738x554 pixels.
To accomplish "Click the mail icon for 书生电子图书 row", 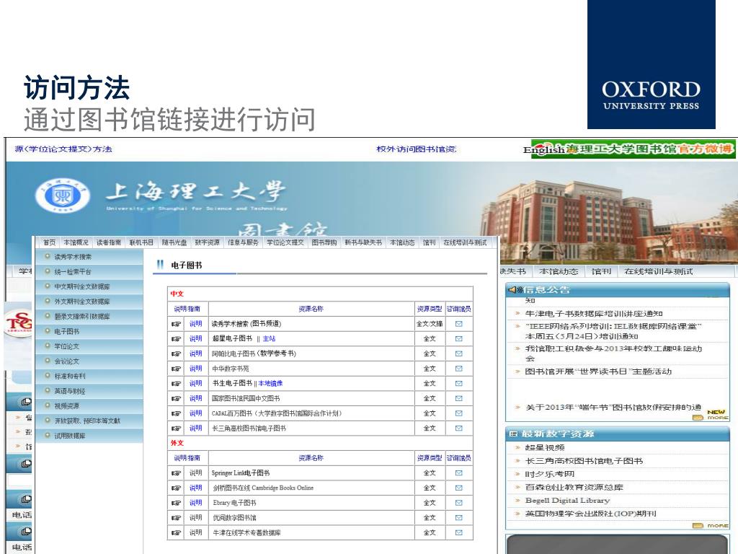I will click(459, 384).
